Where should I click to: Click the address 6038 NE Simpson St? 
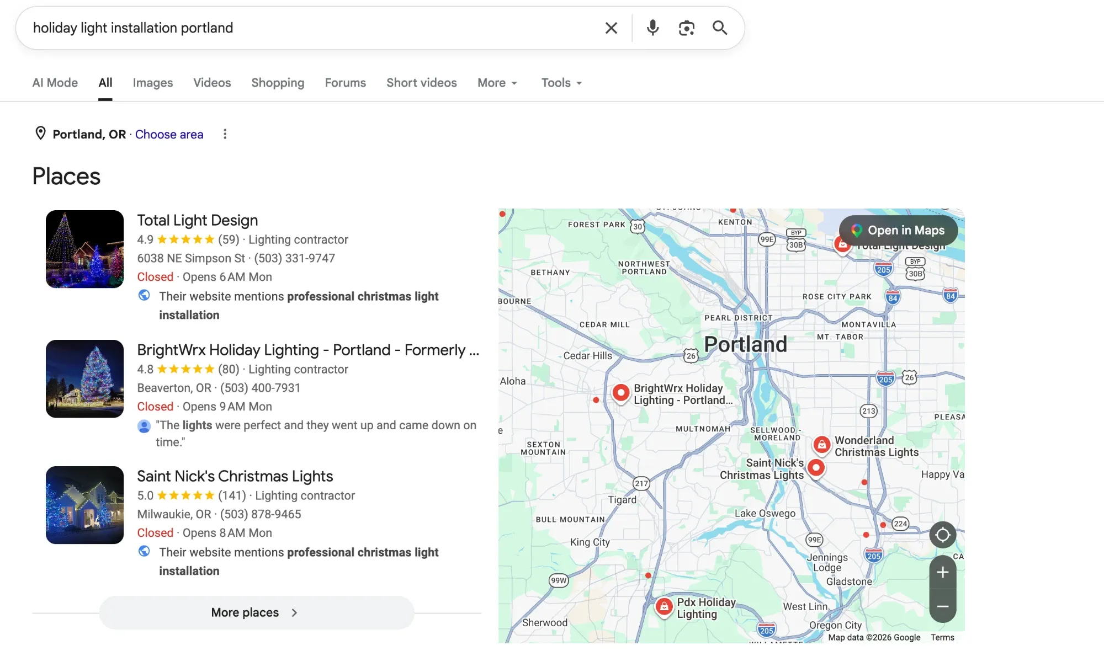191,258
